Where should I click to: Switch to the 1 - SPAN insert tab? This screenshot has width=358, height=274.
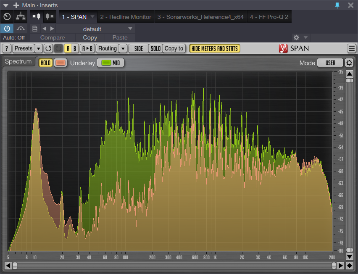(74, 17)
